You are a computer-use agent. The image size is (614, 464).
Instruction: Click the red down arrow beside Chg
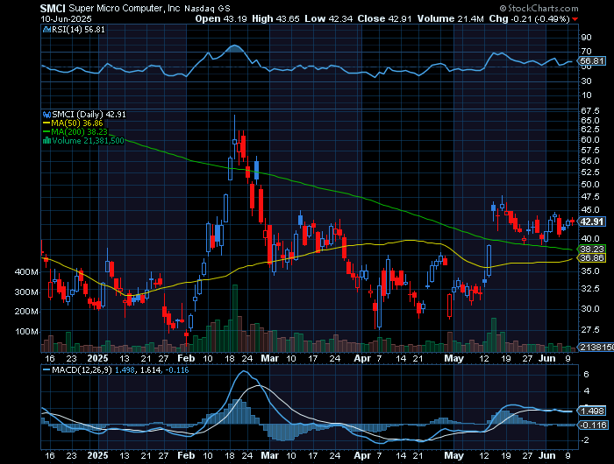[x=575, y=19]
